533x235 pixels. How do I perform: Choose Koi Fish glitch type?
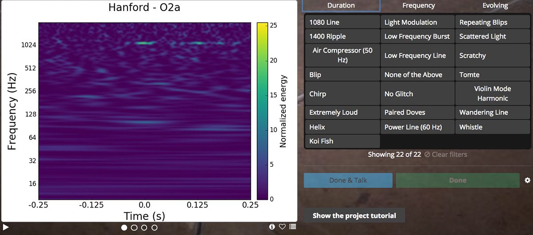[x=342, y=141]
